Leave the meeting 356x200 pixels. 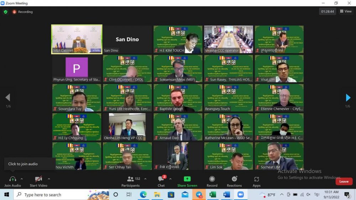[x=344, y=182]
